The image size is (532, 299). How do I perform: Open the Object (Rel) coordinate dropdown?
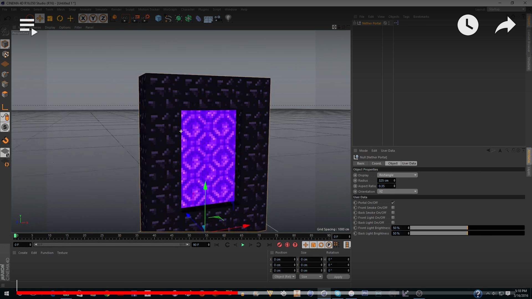(x=284, y=277)
